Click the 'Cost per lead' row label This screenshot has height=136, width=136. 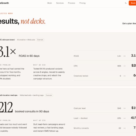point(79,108)
